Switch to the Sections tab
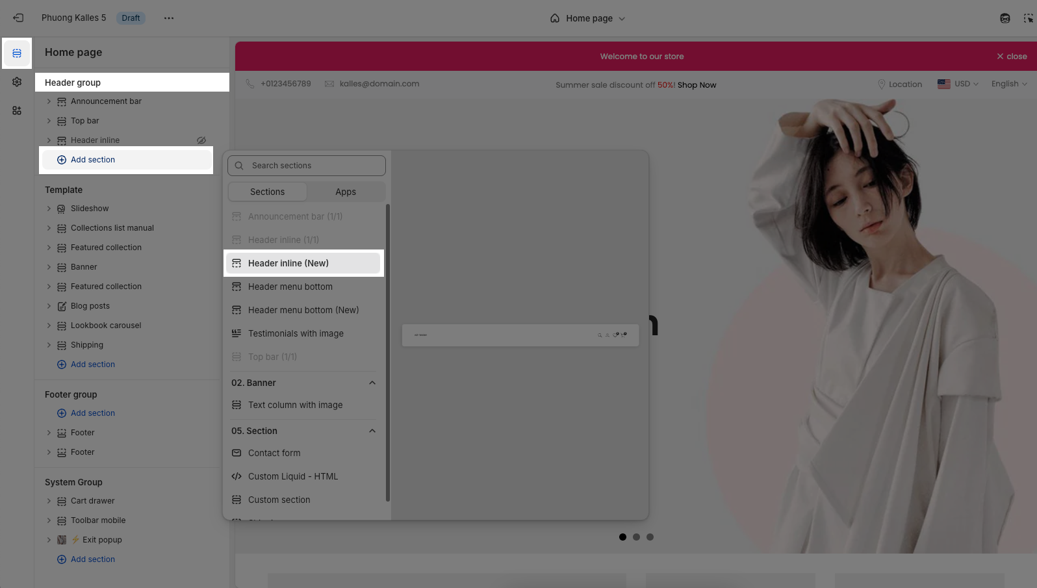Viewport: 1037px width, 588px height. [x=267, y=192]
